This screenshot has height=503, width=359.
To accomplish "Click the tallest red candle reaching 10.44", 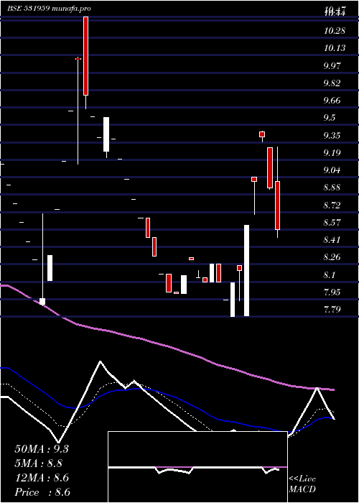I will (85, 56).
